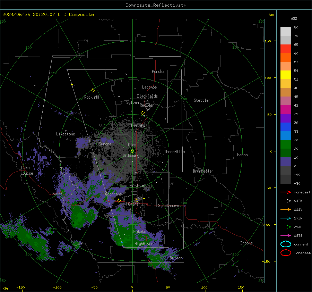Viewport: 312px width, 292px height.
Task: Click the white plus marker west of Hanna
Action: (196, 140)
